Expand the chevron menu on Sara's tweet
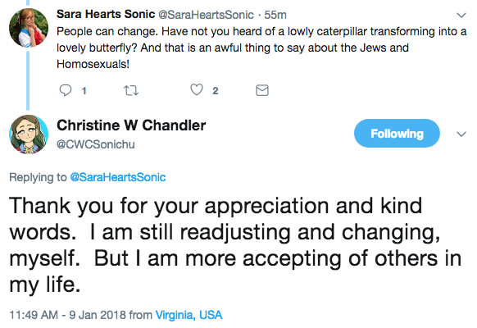Screen dimensions: 477x328 [x=461, y=16]
